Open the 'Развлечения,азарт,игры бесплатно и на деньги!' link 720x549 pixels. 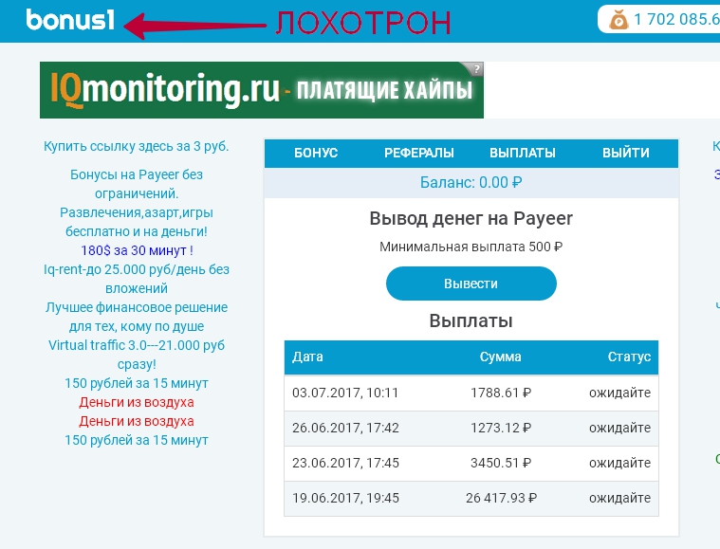point(137,222)
